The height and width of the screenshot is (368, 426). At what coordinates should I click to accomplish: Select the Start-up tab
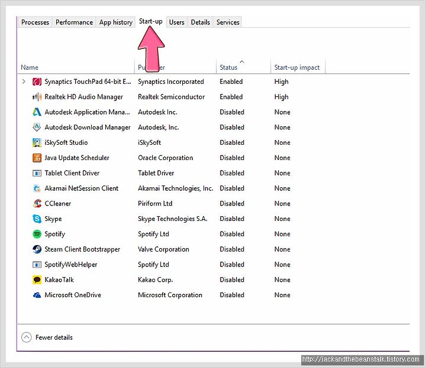click(x=151, y=21)
